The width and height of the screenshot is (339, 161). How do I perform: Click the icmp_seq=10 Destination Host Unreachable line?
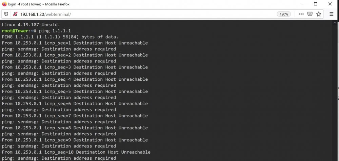(x=76, y=152)
